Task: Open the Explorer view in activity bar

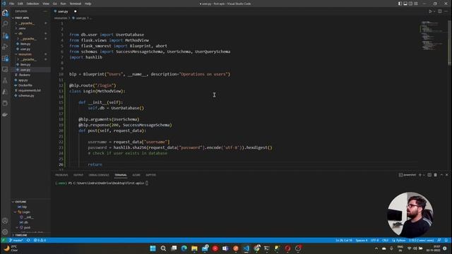Action: (5, 13)
